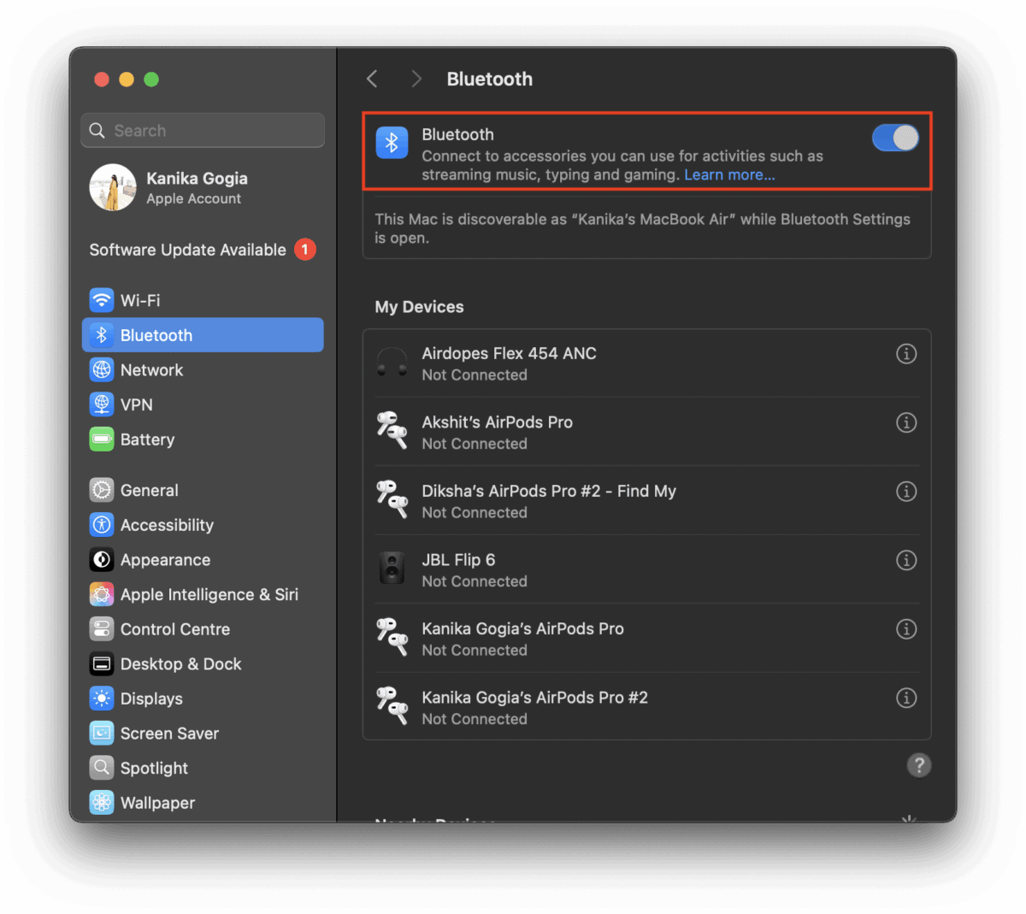1026x914 pixels.
Task: Click the forward navigation chevron
Action: [416, 78]
